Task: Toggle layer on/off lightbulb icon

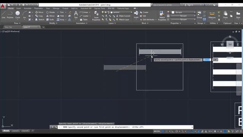Action: [103, 12]
